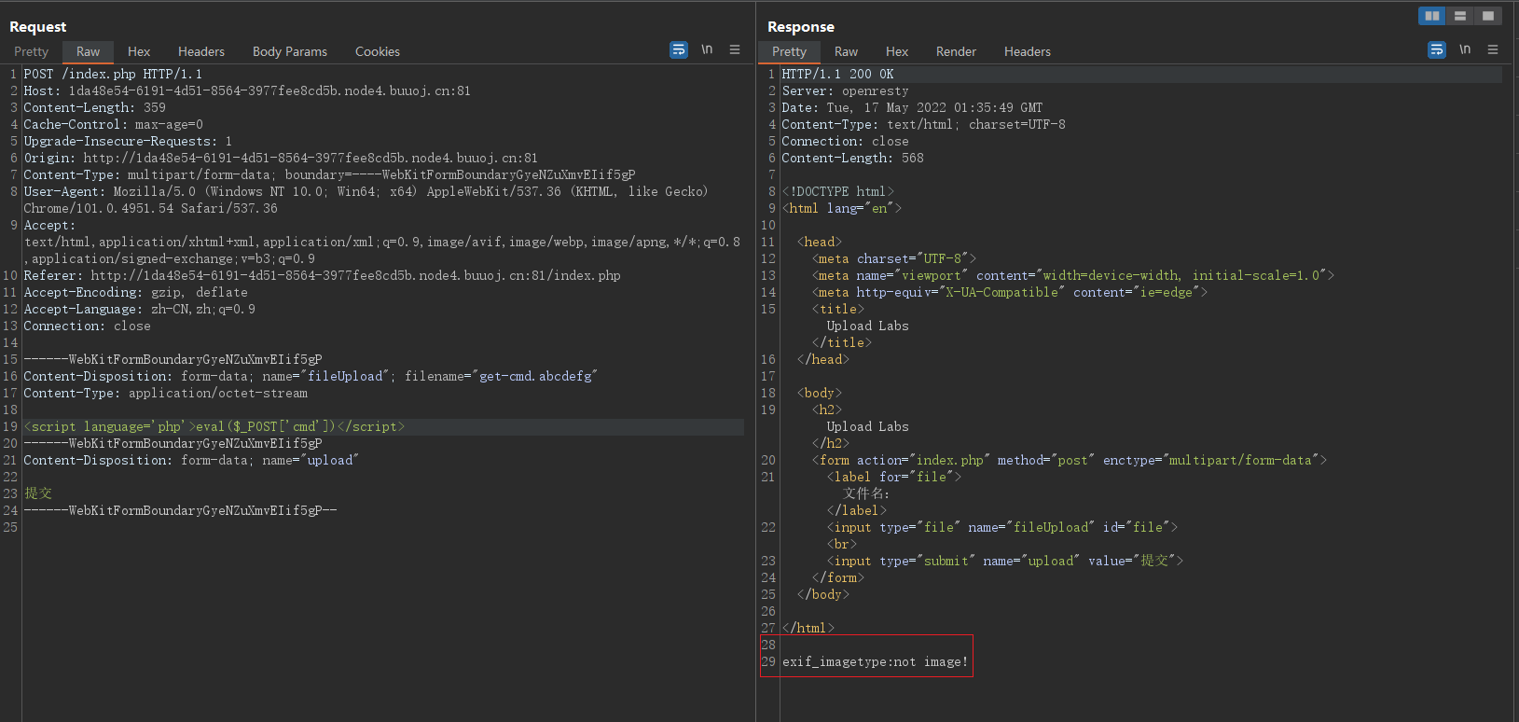
Task: Click 'Content-Length: 568' response header
Action: (x=852, y=158)
